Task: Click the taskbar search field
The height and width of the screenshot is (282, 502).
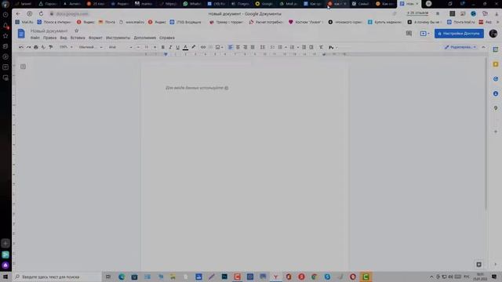Action: pos(56,277)
